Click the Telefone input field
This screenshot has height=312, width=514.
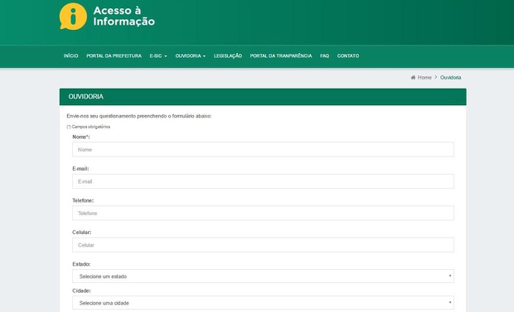coord(261,213)
